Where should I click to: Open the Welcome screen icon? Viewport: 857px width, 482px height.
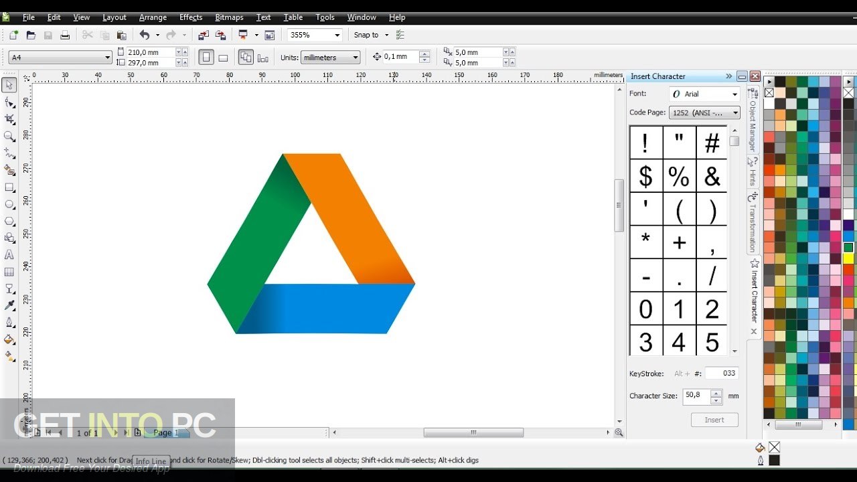click(270, 35)
